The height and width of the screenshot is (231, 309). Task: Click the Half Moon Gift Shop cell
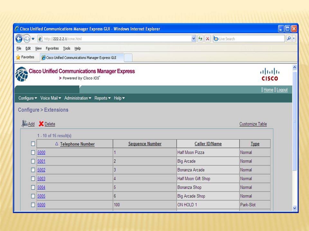(x=208, y=179)
